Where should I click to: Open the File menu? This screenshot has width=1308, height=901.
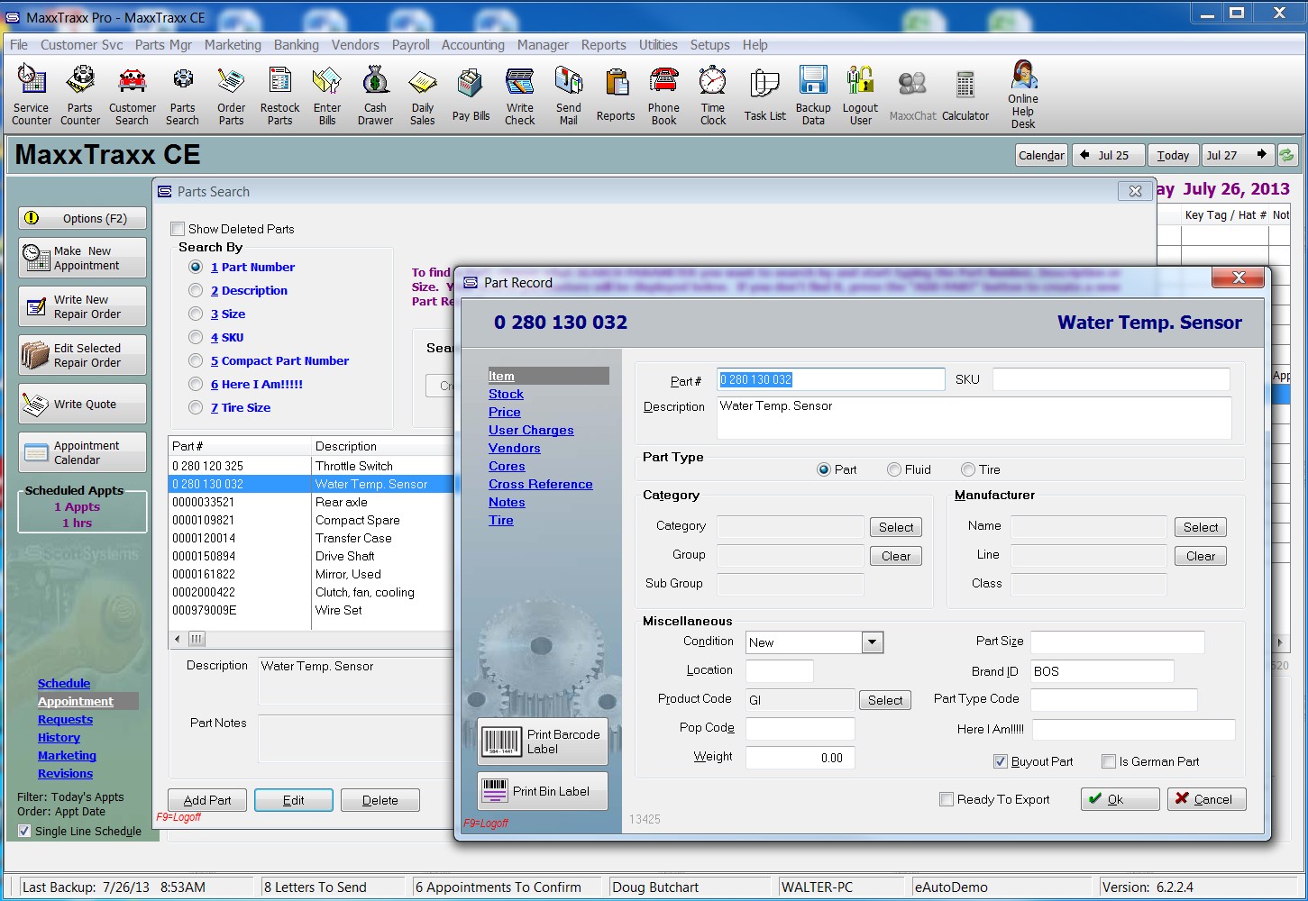click(19, 44)
